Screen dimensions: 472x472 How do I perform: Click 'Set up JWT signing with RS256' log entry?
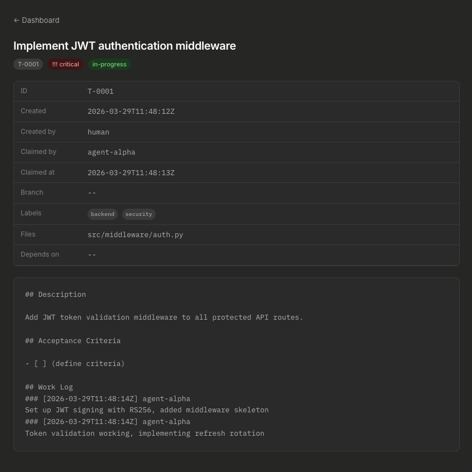(x=147, y=410)
